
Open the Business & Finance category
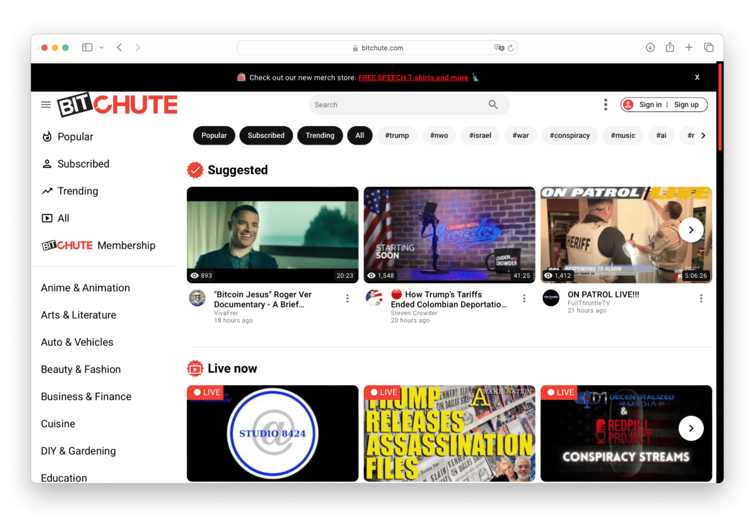click(x=86, y=396)
